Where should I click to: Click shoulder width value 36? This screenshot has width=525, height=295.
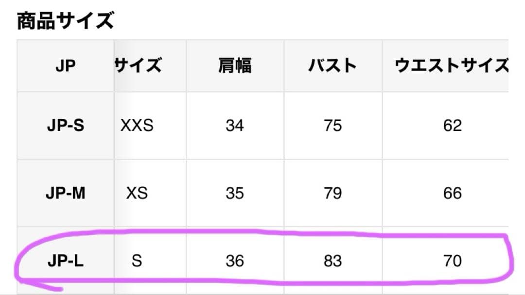(235, 261)
